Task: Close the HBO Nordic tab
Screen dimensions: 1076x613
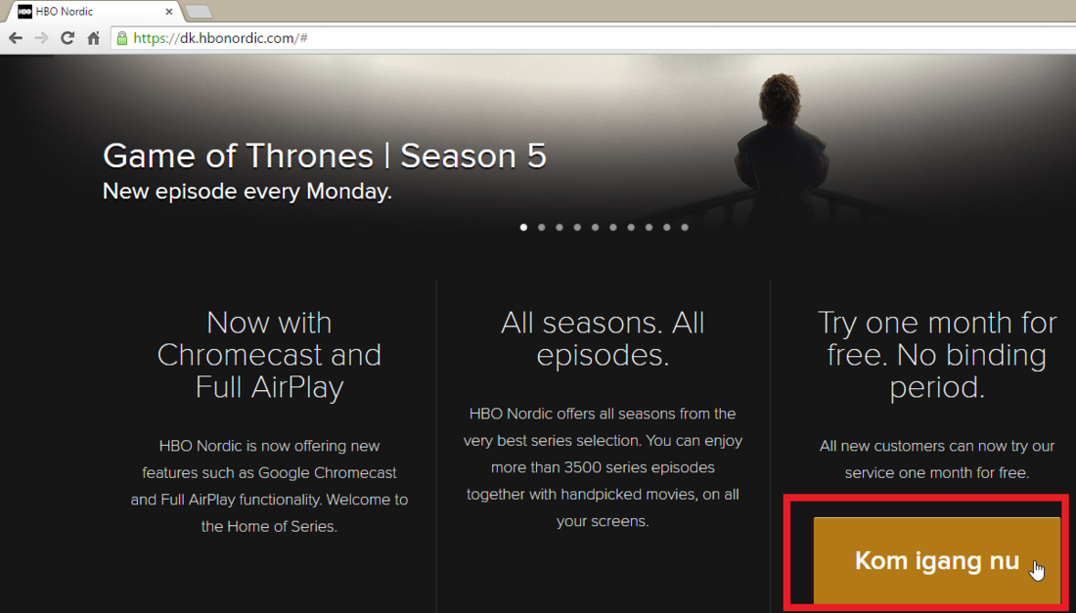Action: [169, 12]
